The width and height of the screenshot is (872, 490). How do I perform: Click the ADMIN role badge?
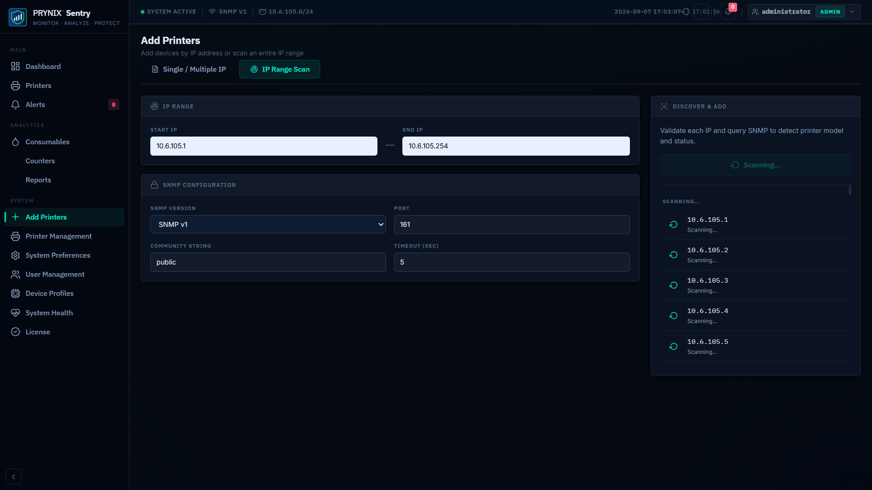tap(830, 12)
